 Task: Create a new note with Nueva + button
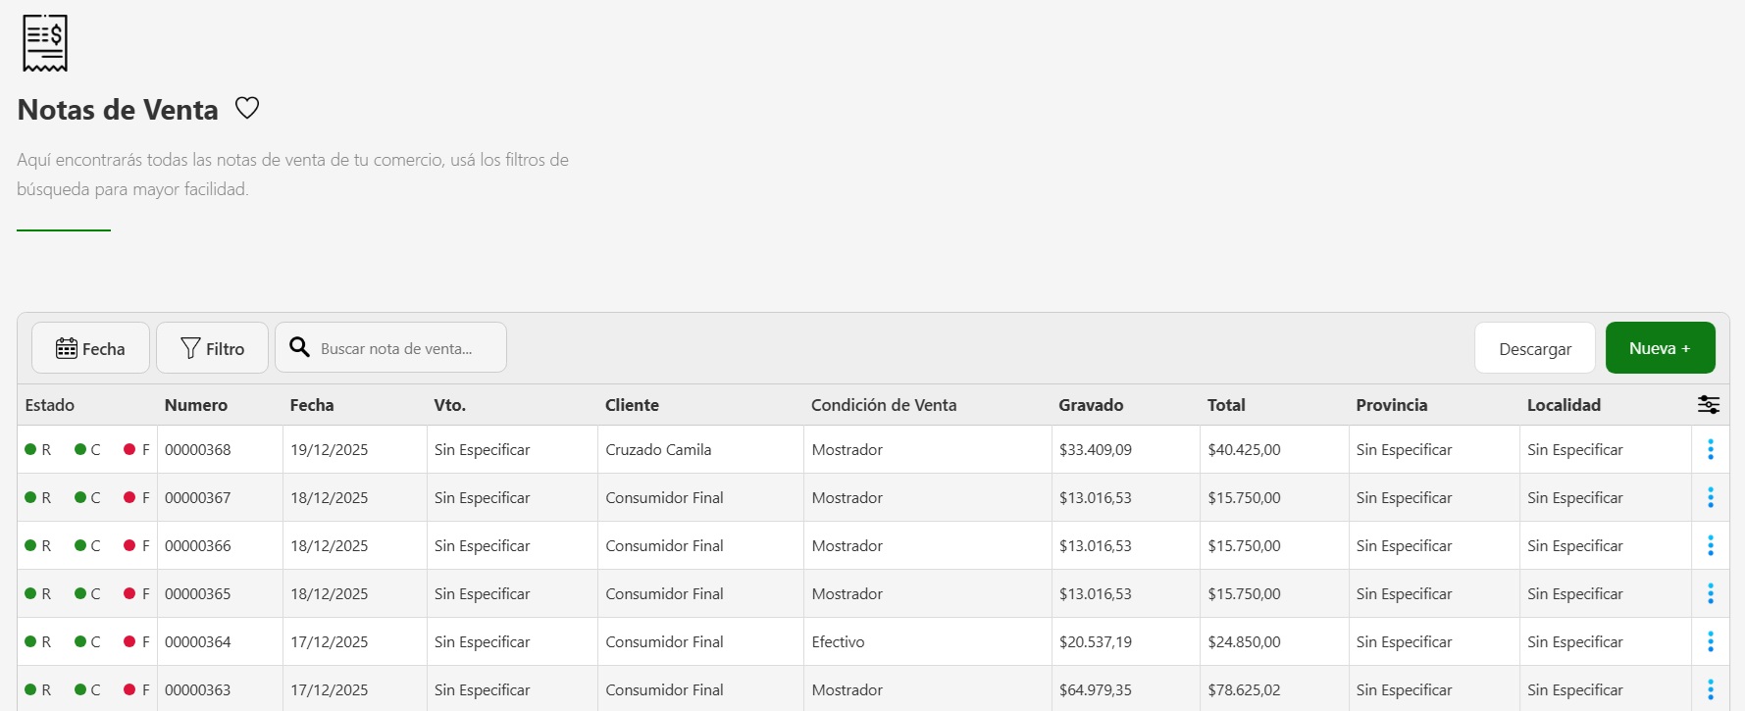[1660, 348]
